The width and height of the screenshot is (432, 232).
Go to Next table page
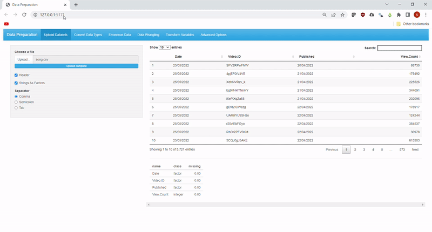tap(415, 149)
